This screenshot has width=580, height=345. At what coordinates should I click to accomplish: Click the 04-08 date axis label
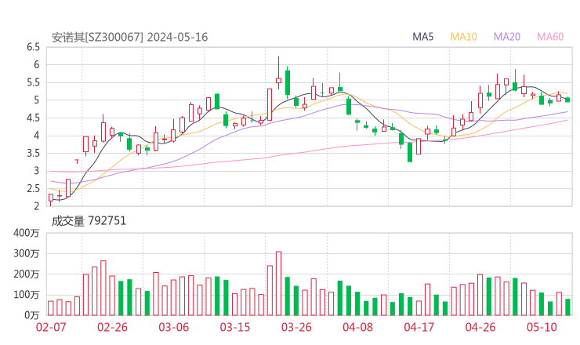coord(357,327)
